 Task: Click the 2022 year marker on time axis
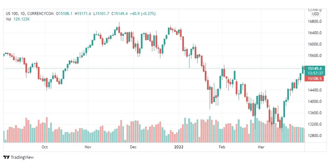pos(179,147)
